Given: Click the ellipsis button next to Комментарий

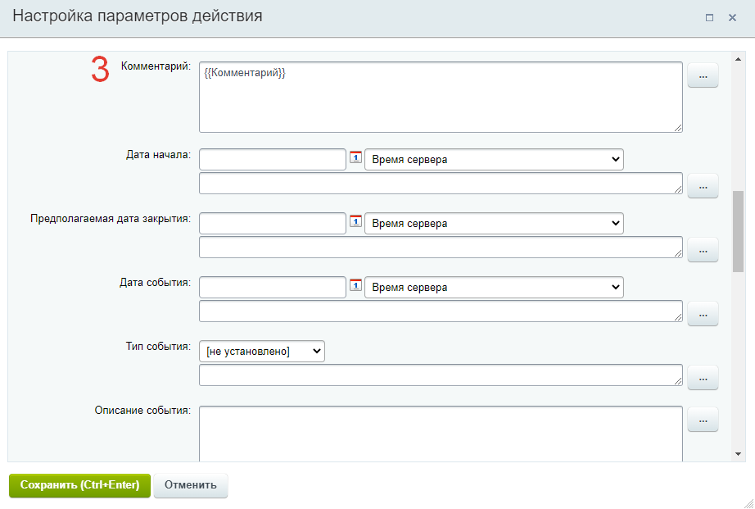Looking at the screenshot, I should tap(703, 76).
